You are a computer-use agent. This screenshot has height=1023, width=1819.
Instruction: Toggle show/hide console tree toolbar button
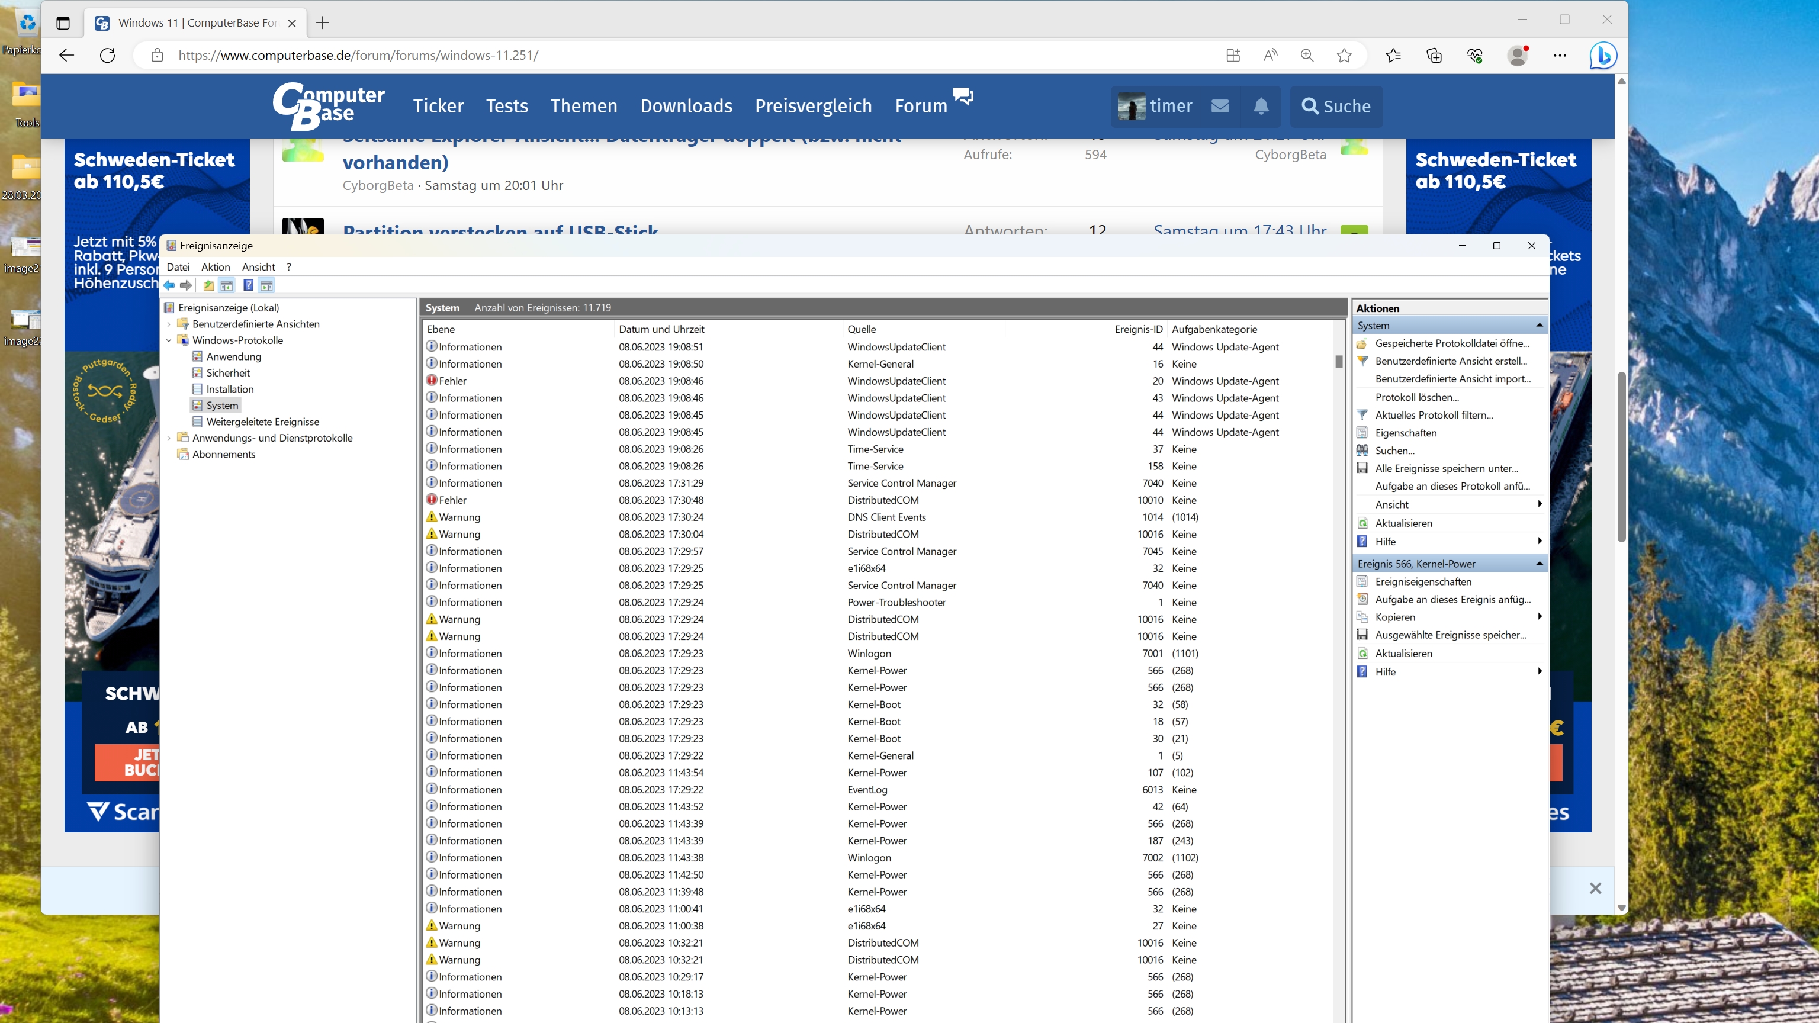click(227, 285)
